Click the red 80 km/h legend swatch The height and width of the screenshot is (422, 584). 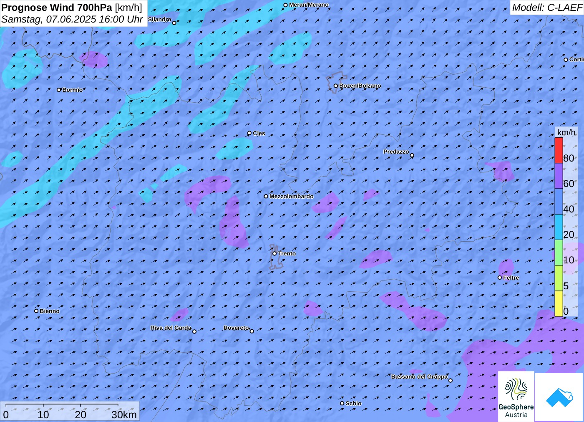point(559,150)
